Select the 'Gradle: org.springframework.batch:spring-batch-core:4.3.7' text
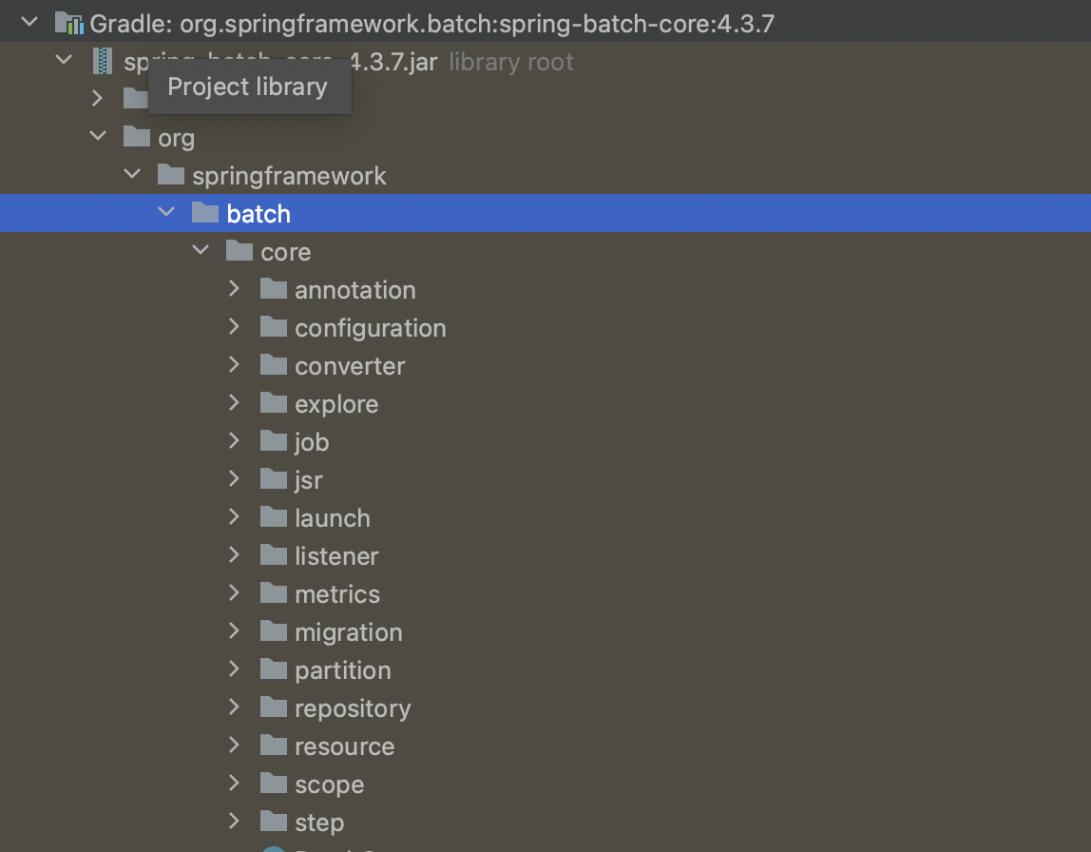The image size is (1091, 852). point(432,24)
